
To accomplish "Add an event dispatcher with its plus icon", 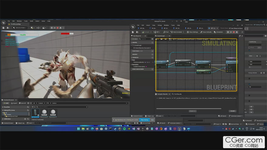I will [152, 69].
